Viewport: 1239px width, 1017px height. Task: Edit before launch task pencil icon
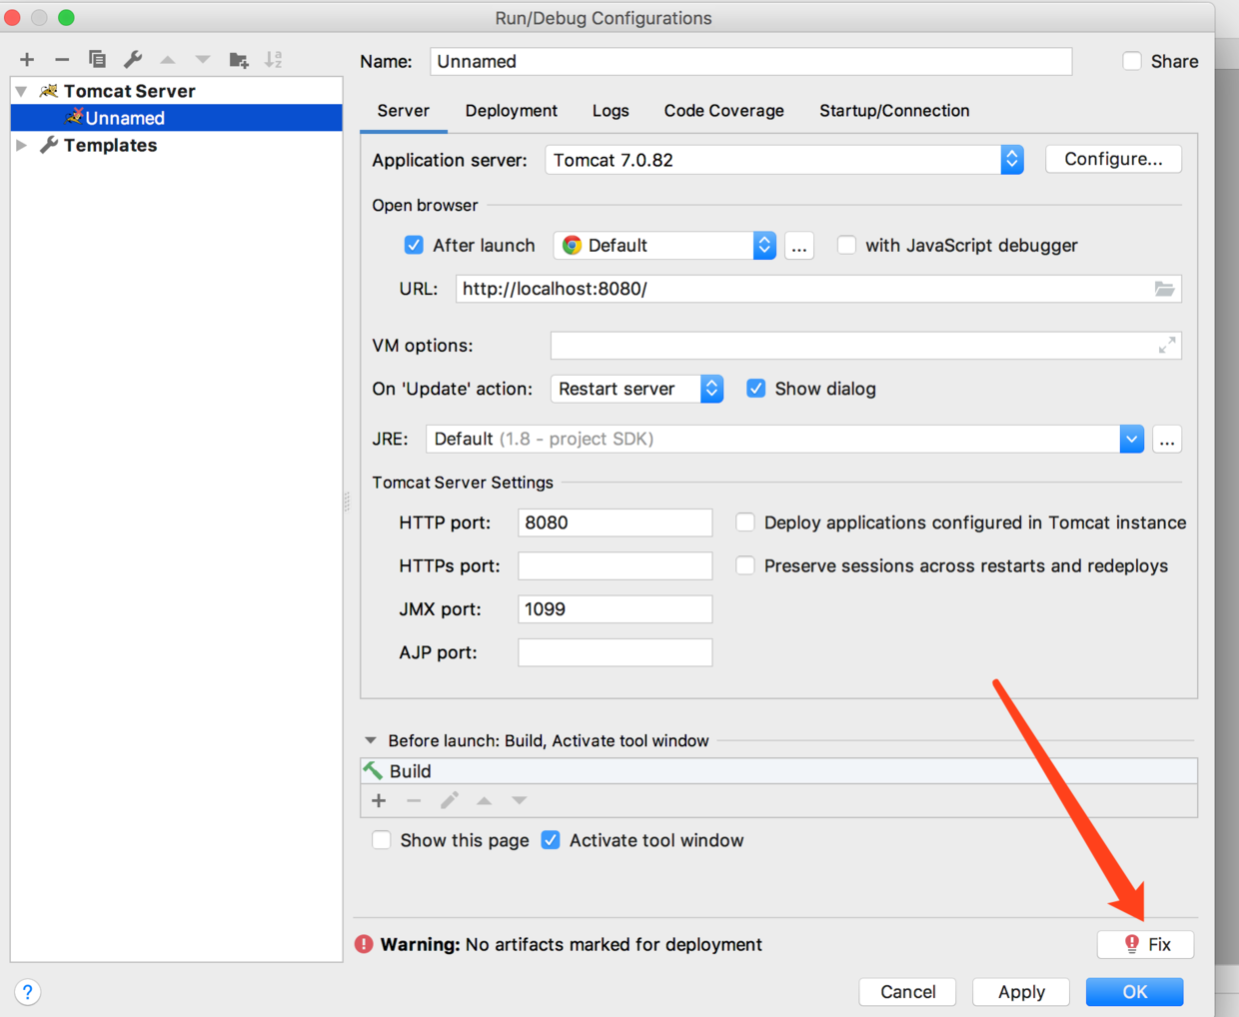pyautogui.click(x=450, y=800)
